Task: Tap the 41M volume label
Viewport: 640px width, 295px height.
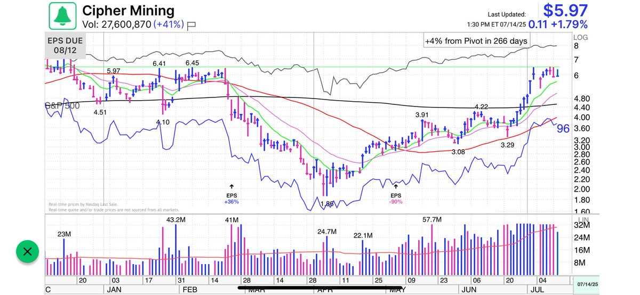Action: click(231, 219)
